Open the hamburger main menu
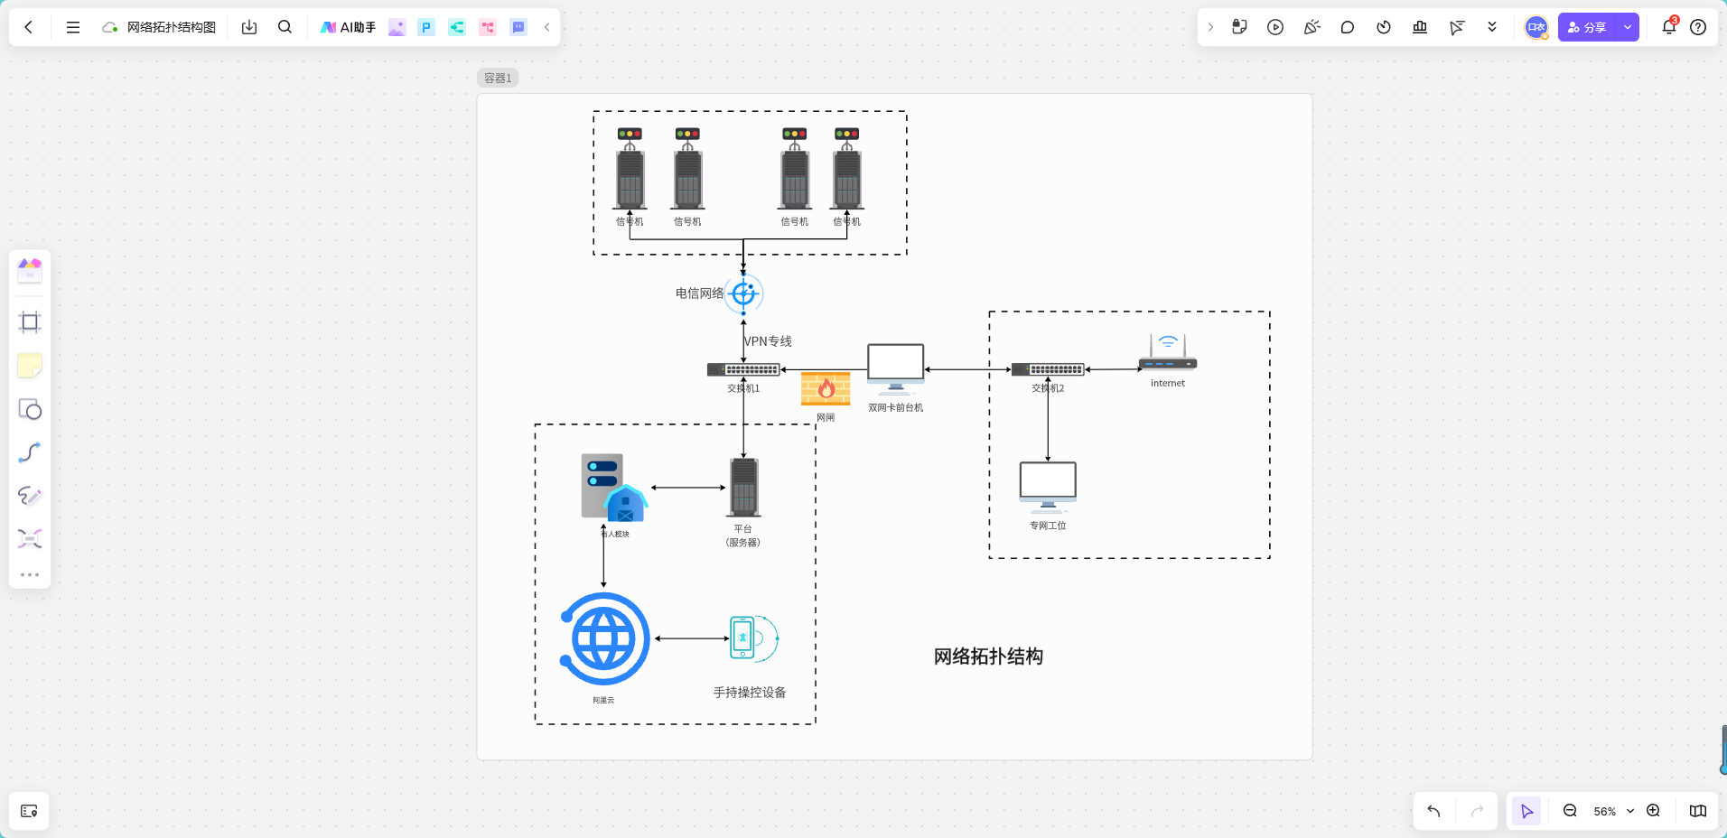1727x838 pixels. coord(73,27)
